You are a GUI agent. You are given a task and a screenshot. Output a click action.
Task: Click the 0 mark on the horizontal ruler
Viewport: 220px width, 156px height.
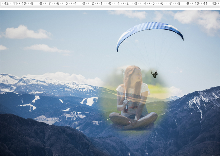110,3
